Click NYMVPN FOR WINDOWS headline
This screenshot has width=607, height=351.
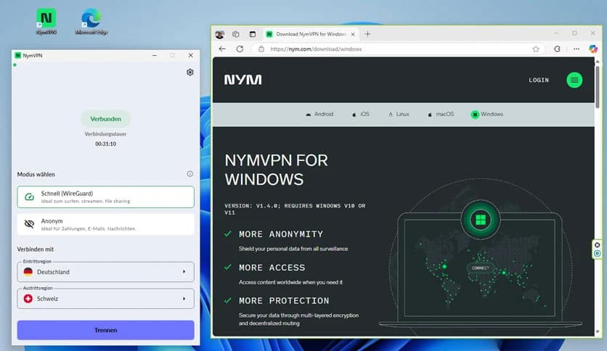point(277,170)
